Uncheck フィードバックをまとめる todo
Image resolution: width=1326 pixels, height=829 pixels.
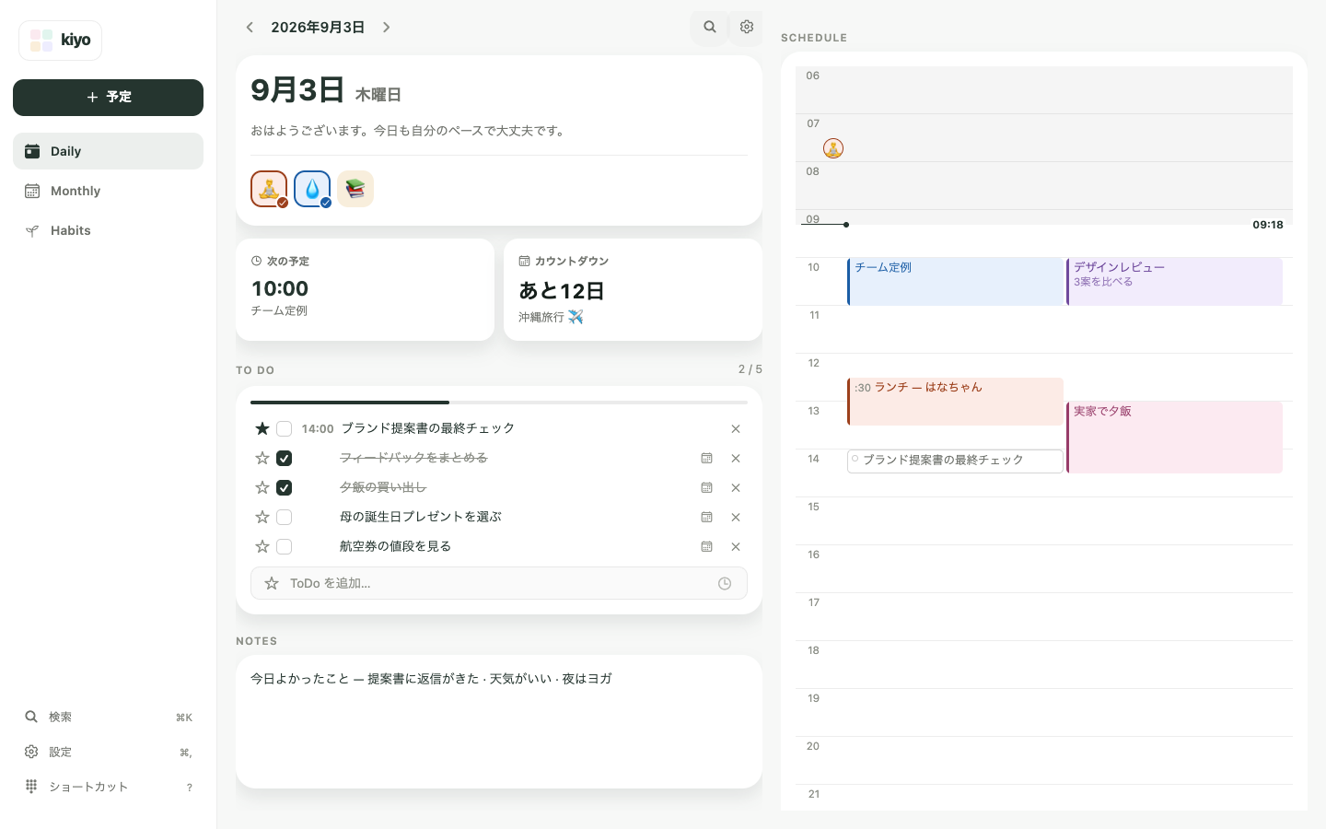coord(285,458)
